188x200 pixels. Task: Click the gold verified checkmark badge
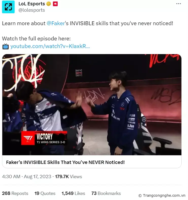tap(48, 4)
